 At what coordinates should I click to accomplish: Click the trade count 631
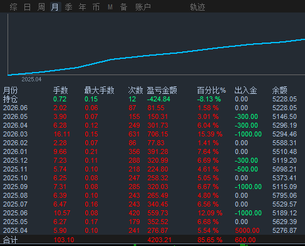coord(134,134)
